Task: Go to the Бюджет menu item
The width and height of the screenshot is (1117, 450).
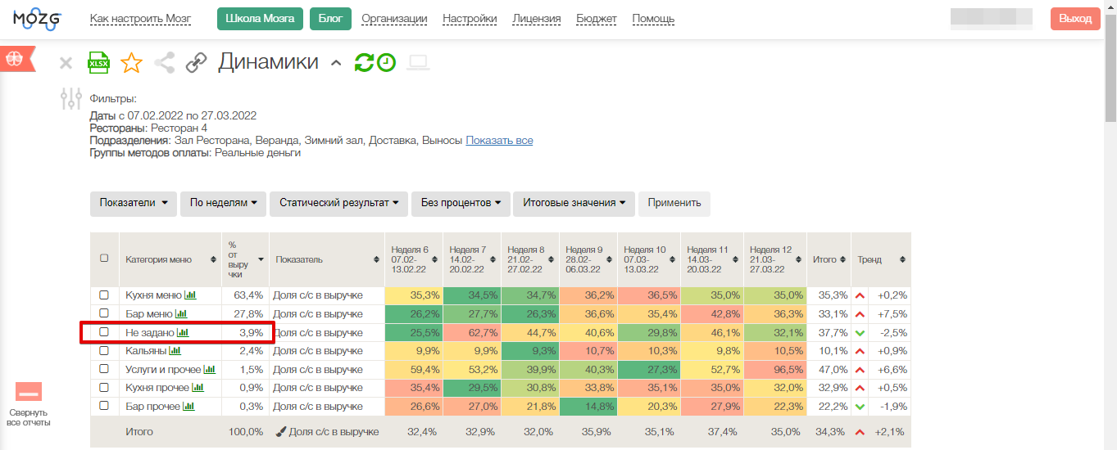Action: coord(597,19)
